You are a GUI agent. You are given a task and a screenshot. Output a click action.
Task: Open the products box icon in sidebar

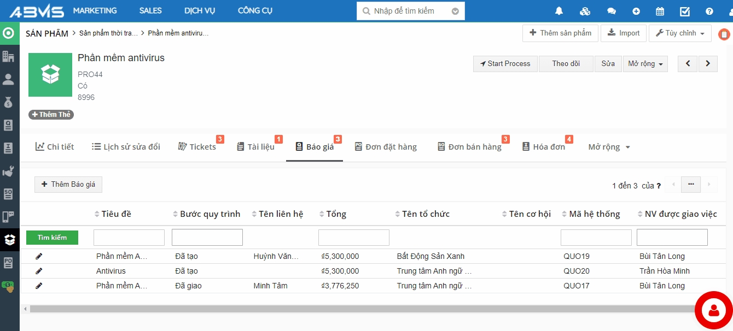(9, 239)
